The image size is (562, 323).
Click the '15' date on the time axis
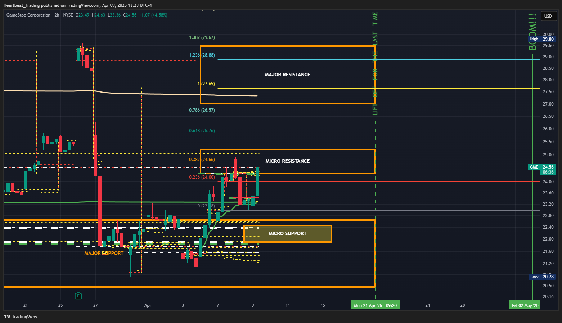point(323,305)
